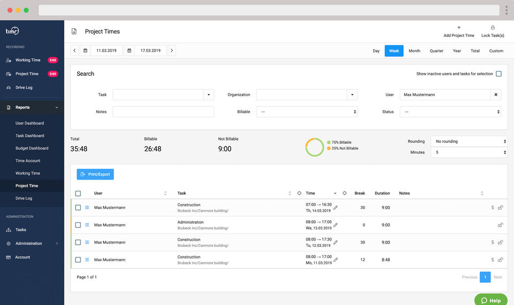Open Budget Dashboard in the sidebar
This screenshot has width=514, height=305.
(32, 148)
